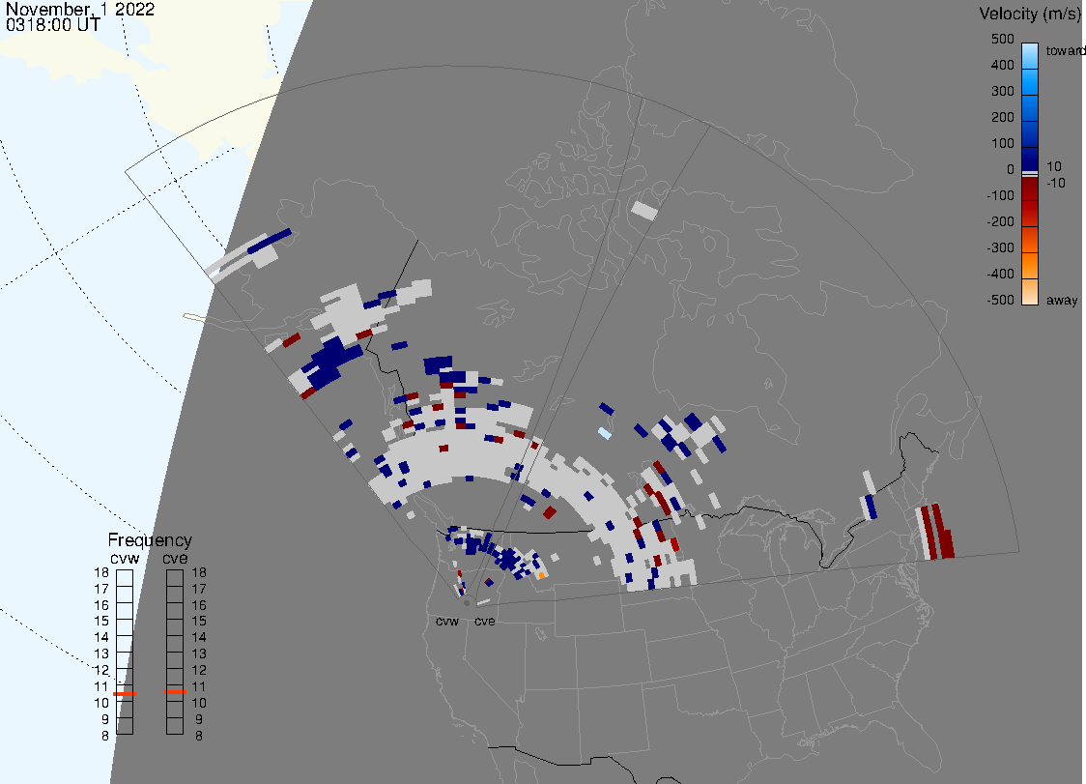Screen dimensions: 1086x784
Task: Click the red marker on cvw frequency bar
Action: pyautogui.click(x=125, y=694)
